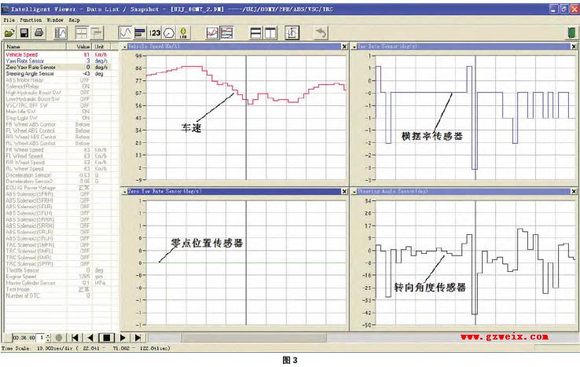
Task: Jump to start of recording
Action: tap(74, 336)
